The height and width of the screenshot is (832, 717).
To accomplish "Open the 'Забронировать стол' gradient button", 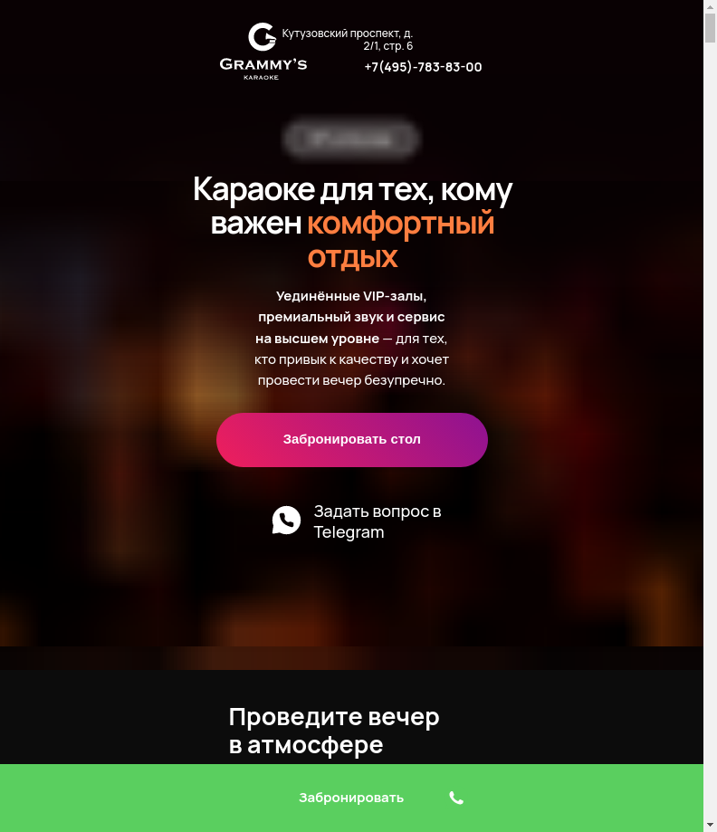I will (x=352, y=440).
